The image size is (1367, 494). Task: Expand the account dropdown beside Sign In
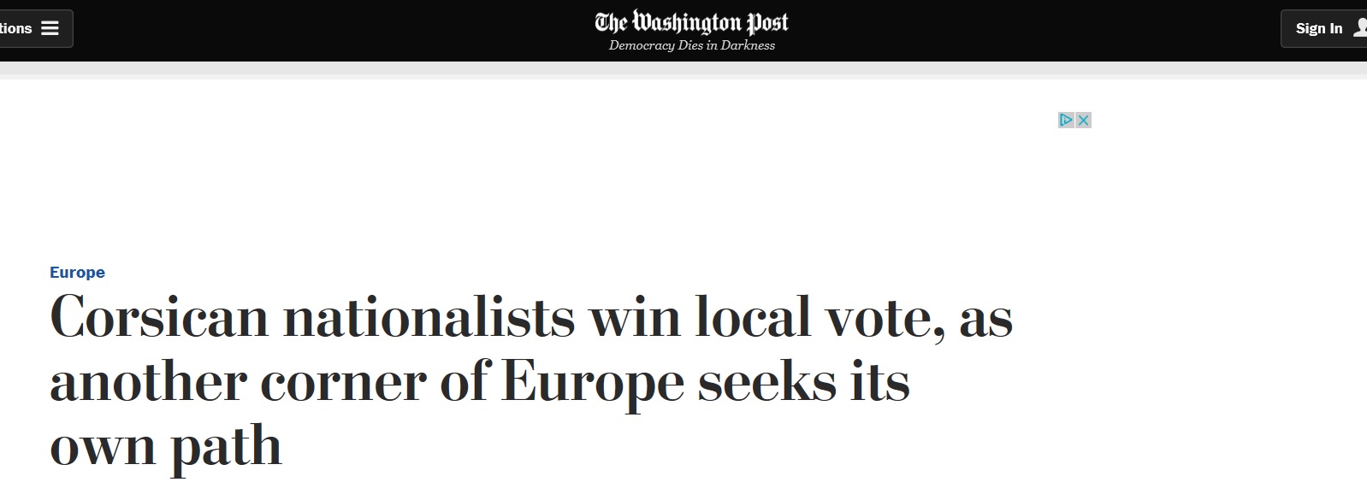(1360, 27)
